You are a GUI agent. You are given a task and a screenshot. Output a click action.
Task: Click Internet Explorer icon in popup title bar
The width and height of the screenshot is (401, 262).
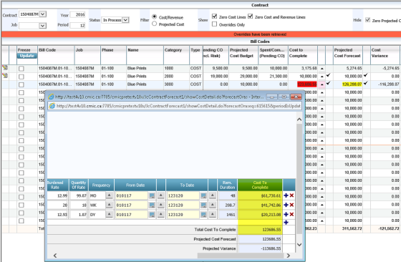51,97
